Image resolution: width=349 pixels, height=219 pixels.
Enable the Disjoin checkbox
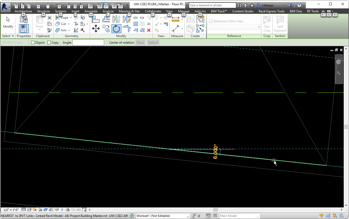point(33,43)
